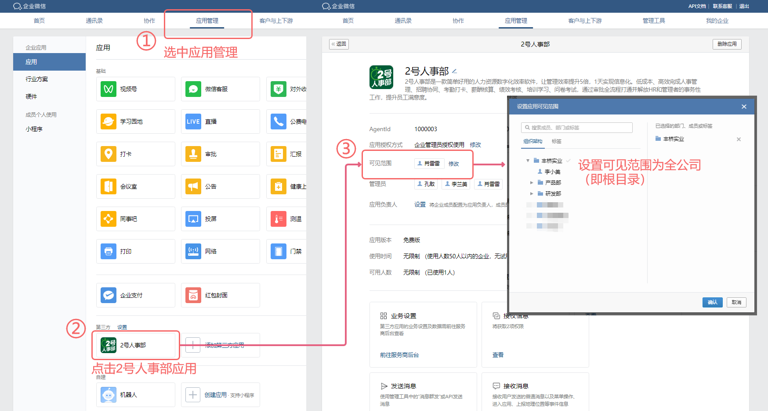
Task: Collapse the 丰桥实业 tree node
Action: coord(528,161)
